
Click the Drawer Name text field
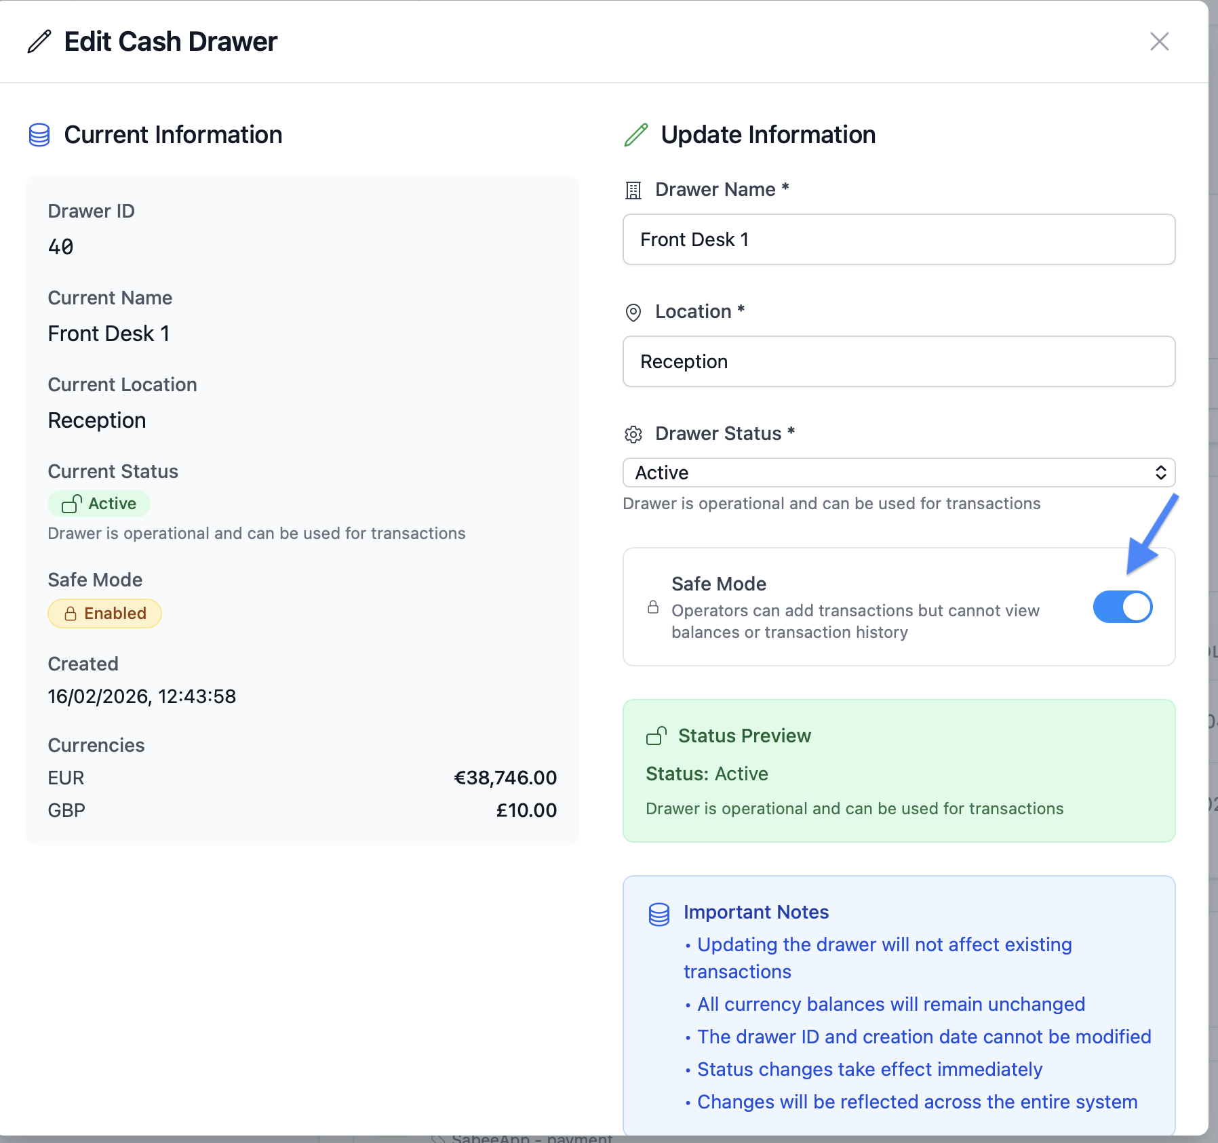pos(898,239)
